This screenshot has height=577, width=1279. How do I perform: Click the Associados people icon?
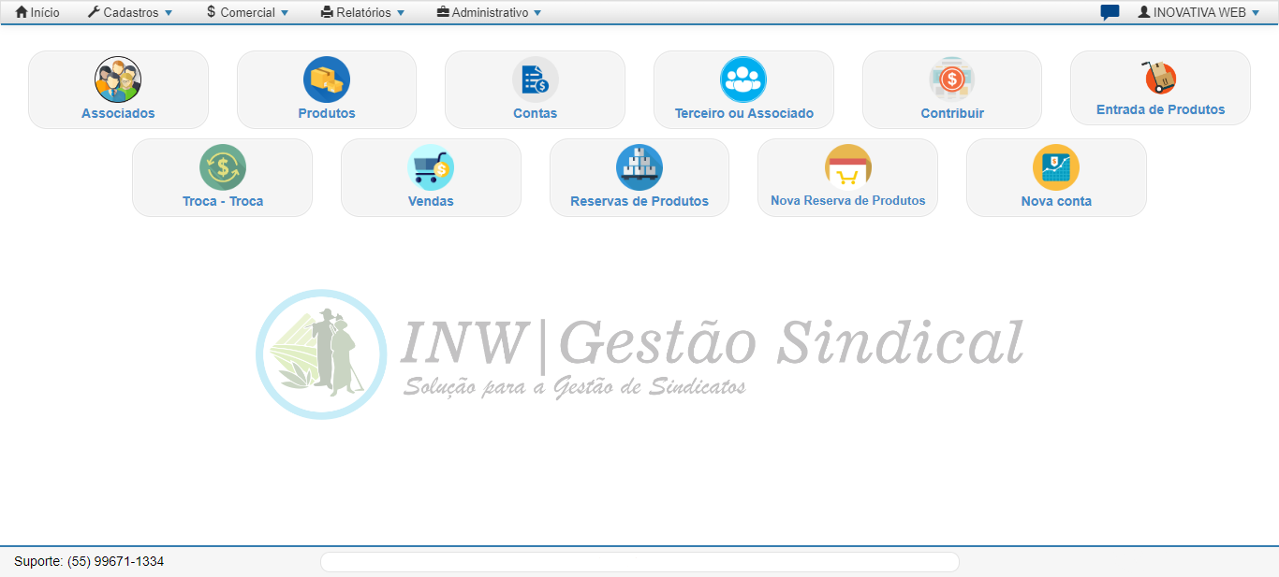[x=118, y=79]
